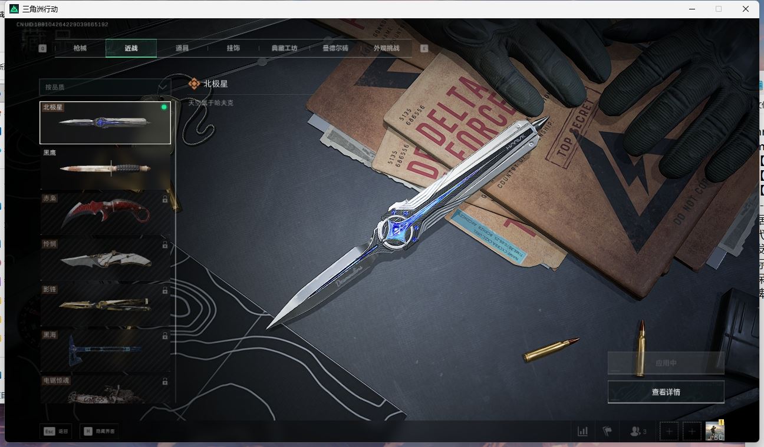This screenshot has height=447, width=764.
Task: Select the 外观挑战 tab
Action: 386,48
